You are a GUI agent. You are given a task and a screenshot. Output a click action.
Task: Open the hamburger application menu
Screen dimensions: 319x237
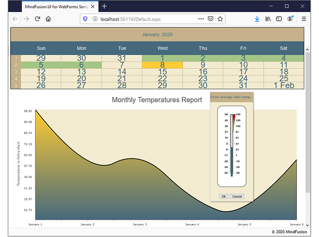click(x=304, y=19)
